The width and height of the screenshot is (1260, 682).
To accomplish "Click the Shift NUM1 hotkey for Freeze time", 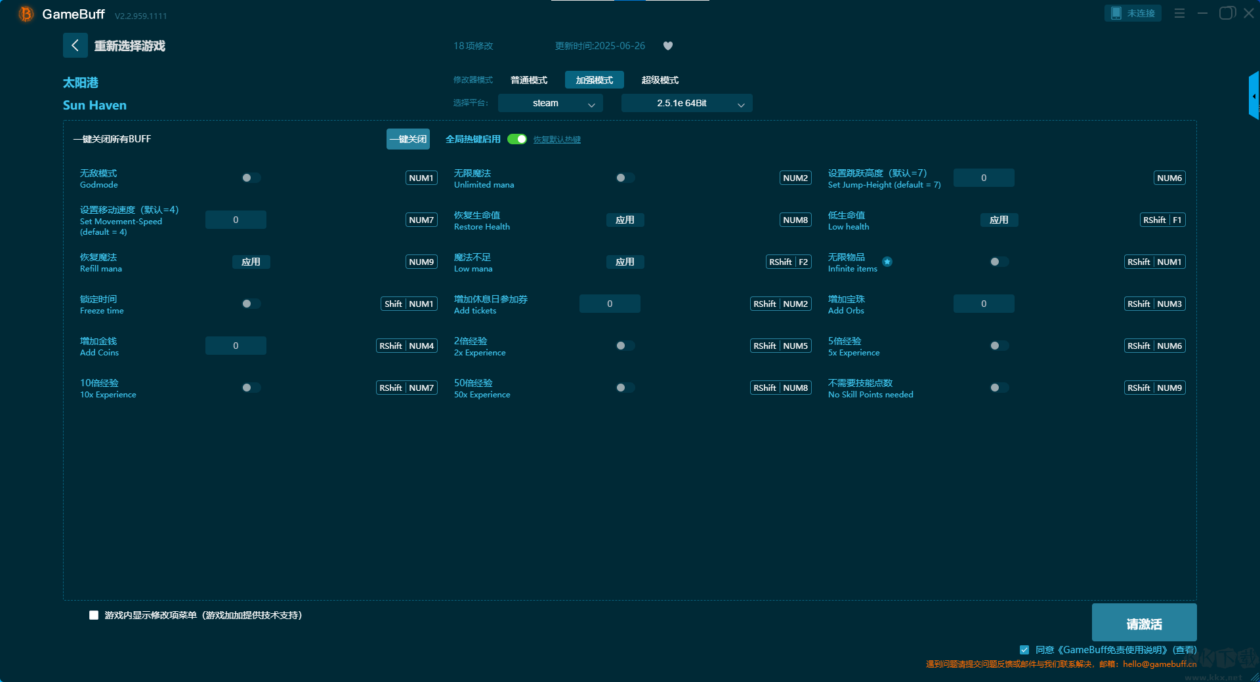I will click(x=409, y=304).
